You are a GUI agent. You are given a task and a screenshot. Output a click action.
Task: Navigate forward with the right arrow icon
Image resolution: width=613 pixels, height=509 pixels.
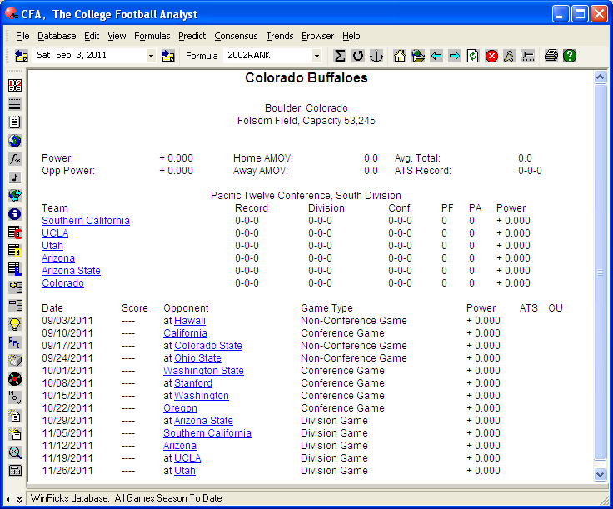coord(454,56)
